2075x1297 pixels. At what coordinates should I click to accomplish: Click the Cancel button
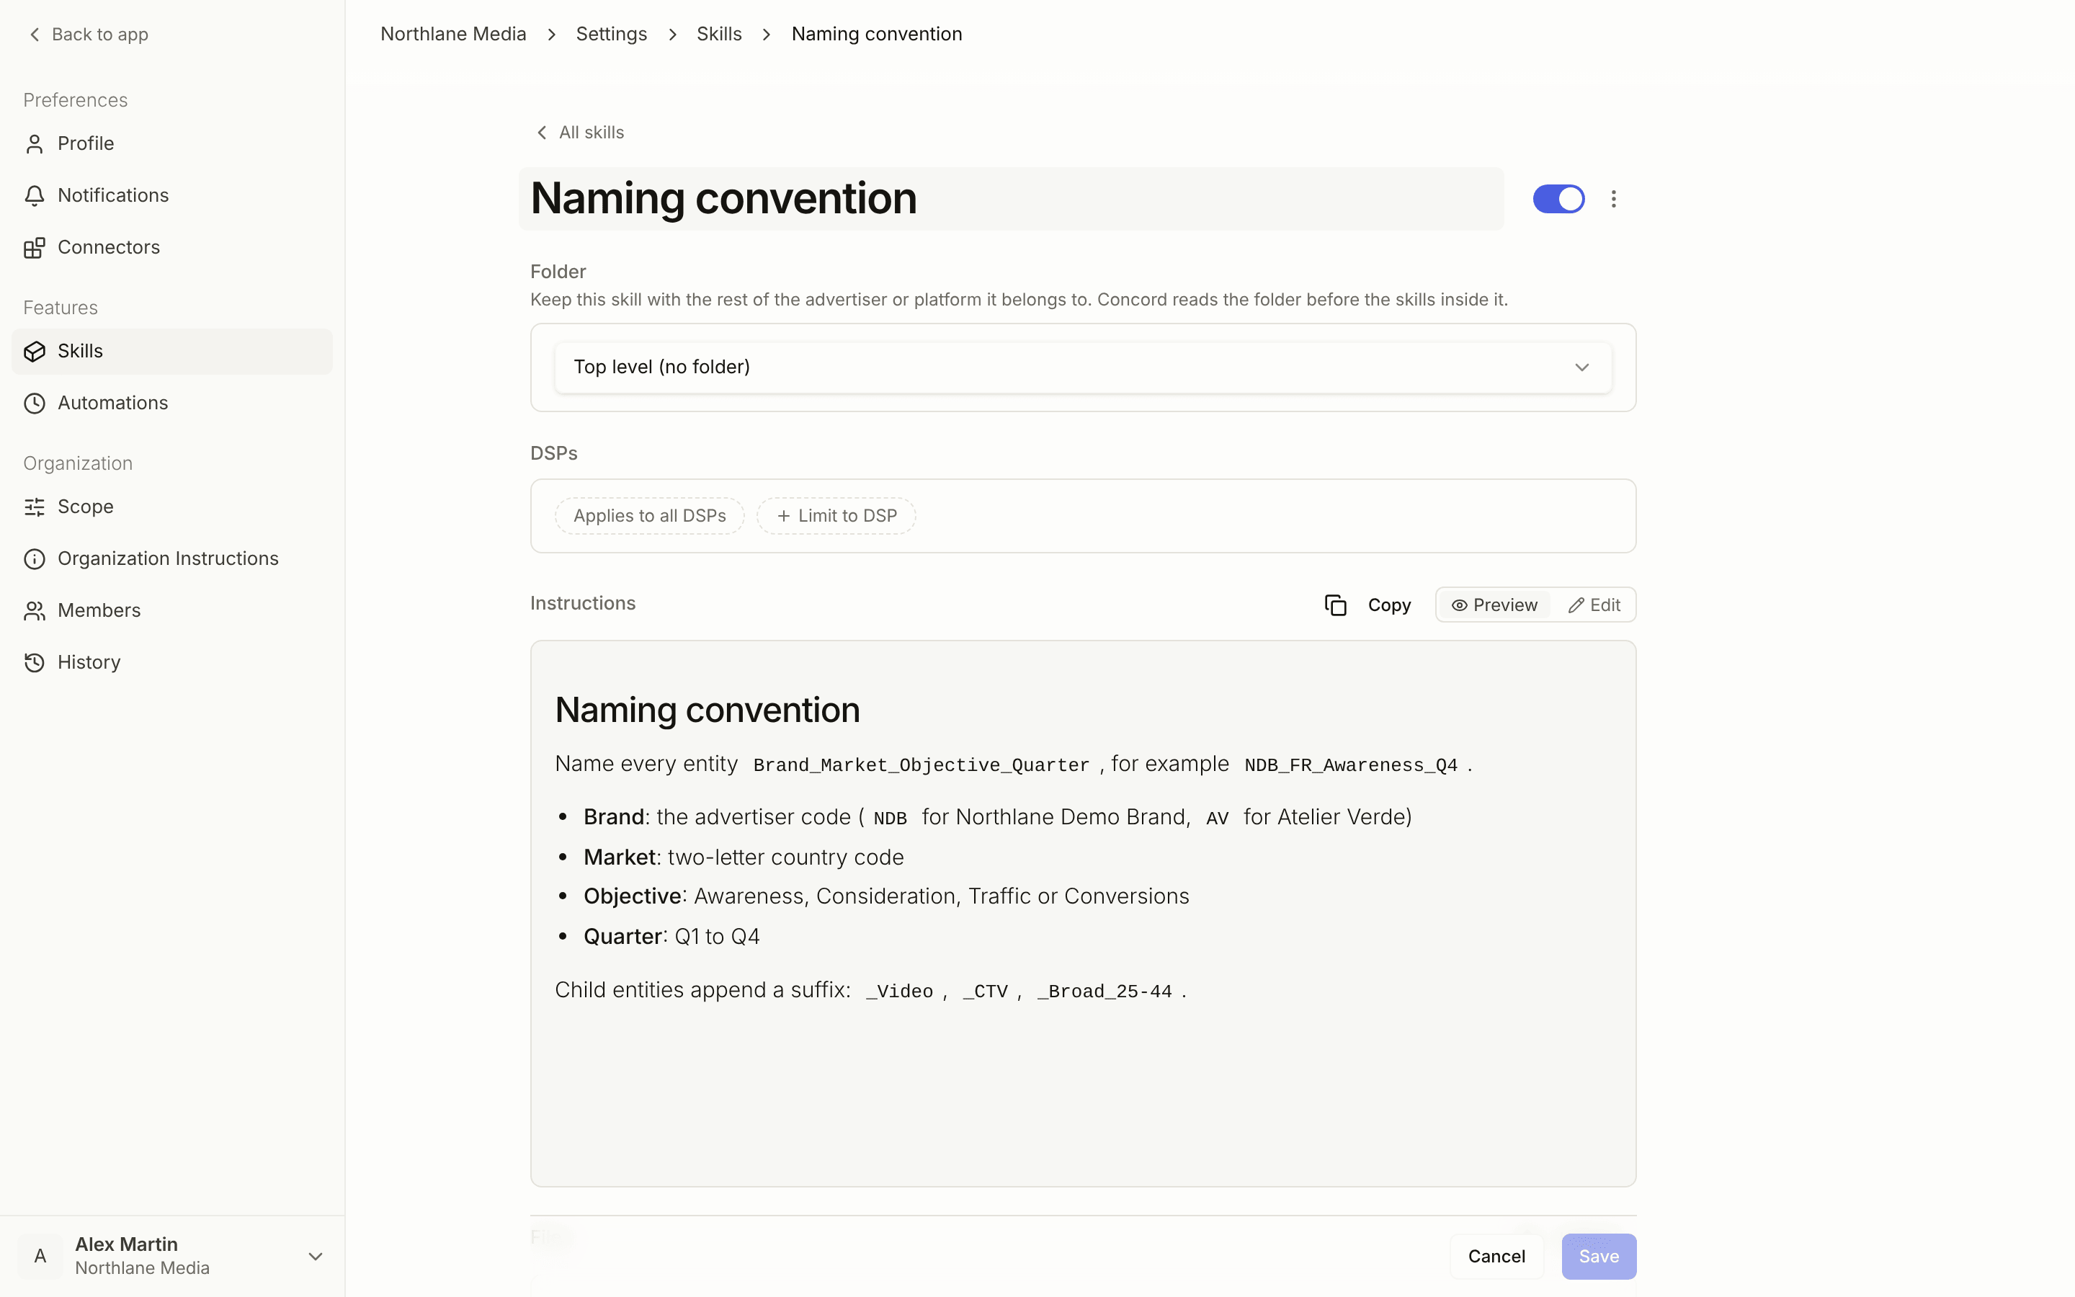click(x=1496, y=1256)
